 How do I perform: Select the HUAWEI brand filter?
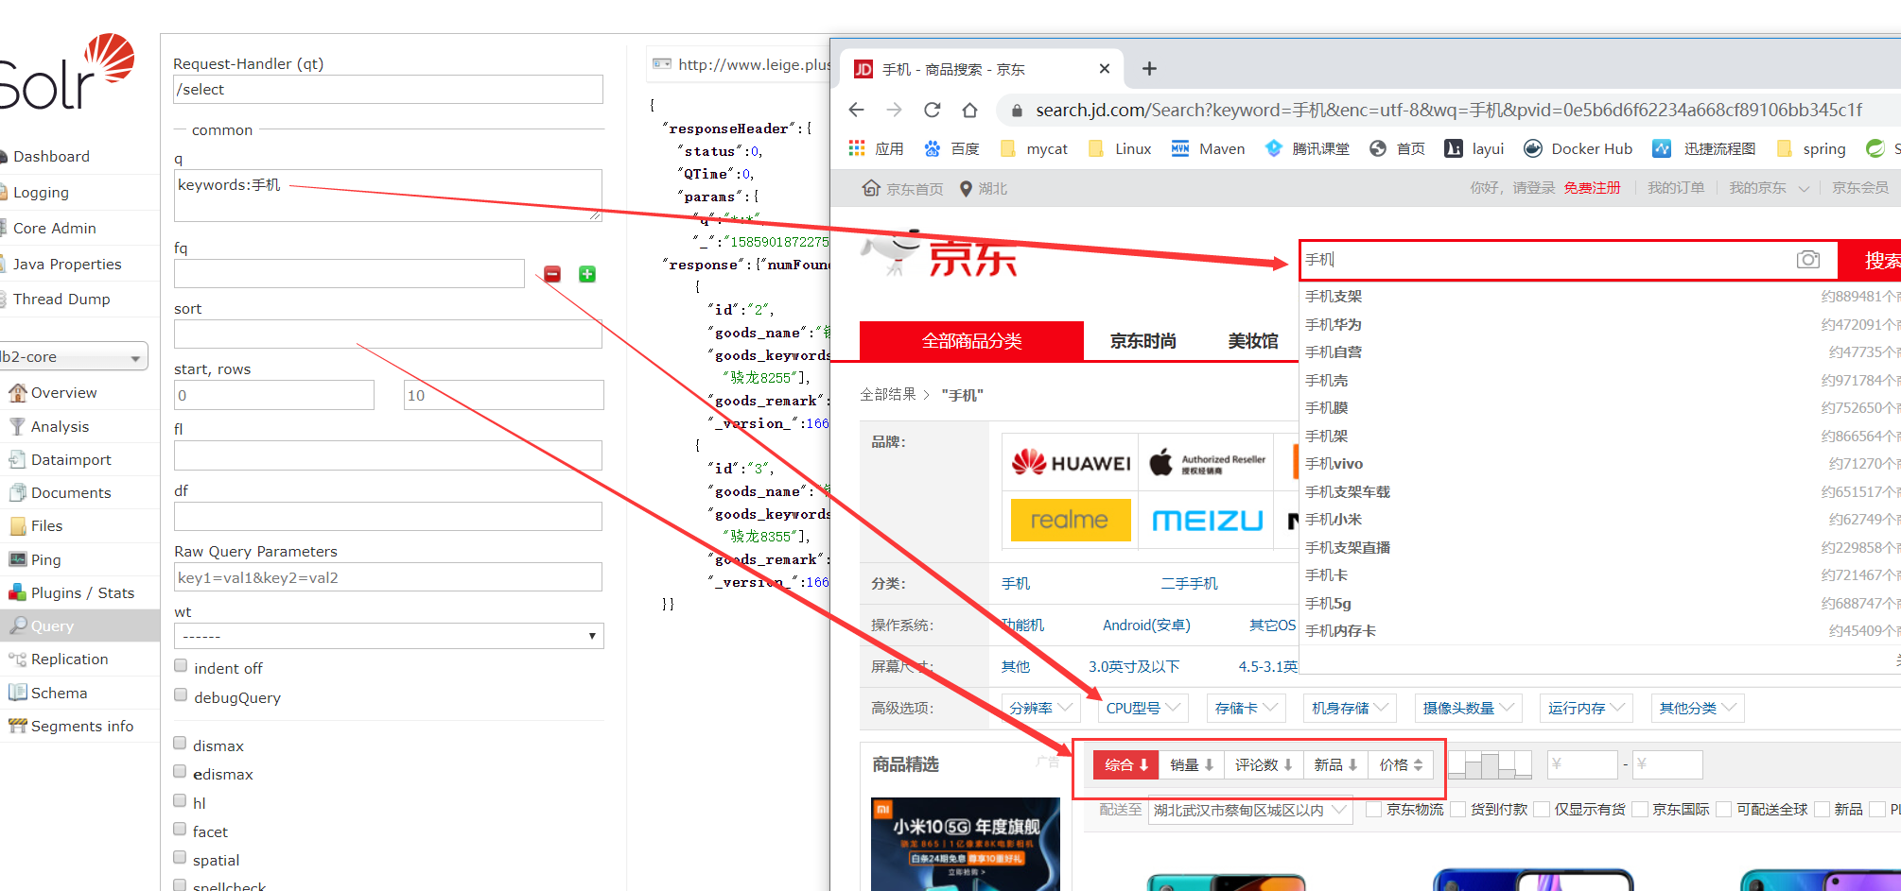click(1071, 462)
